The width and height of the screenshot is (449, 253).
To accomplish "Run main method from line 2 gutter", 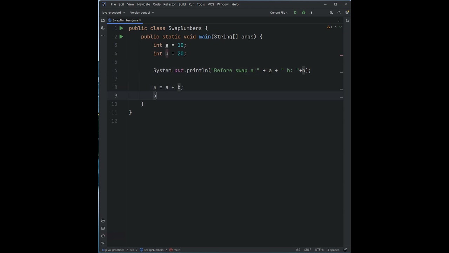I will (121, 37).
